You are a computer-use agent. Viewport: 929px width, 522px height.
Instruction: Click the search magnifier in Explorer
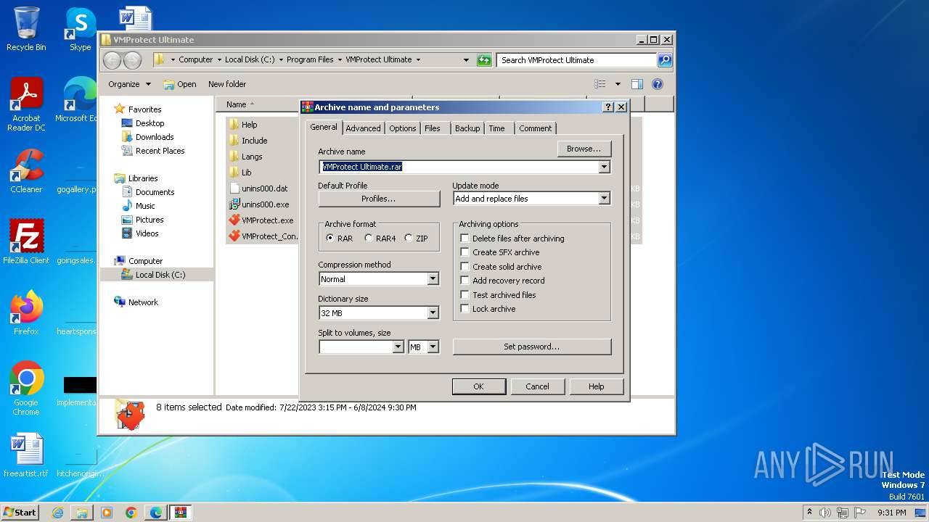pos(664,60)
